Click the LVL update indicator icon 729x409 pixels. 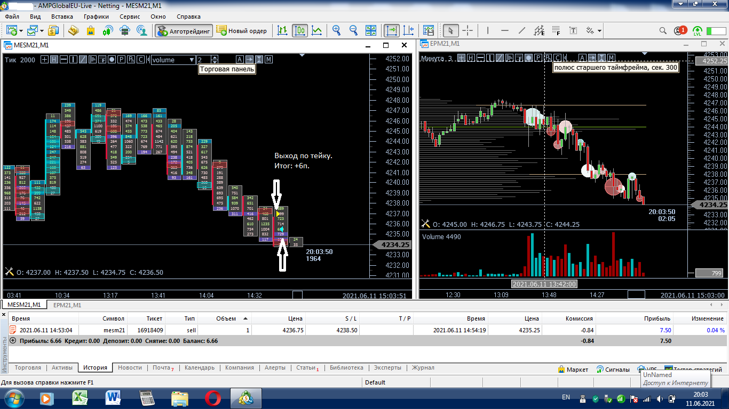coord(697,30)
